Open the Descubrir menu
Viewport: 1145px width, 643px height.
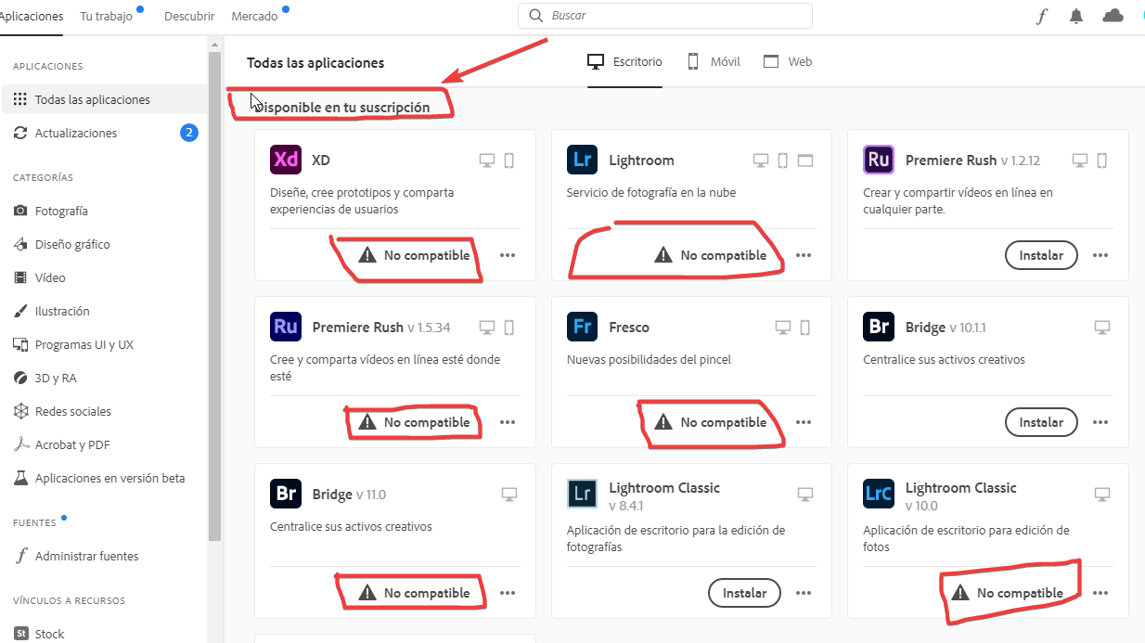[189, 16]
